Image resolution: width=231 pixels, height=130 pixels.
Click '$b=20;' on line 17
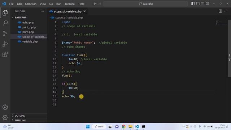pos(73,88)
